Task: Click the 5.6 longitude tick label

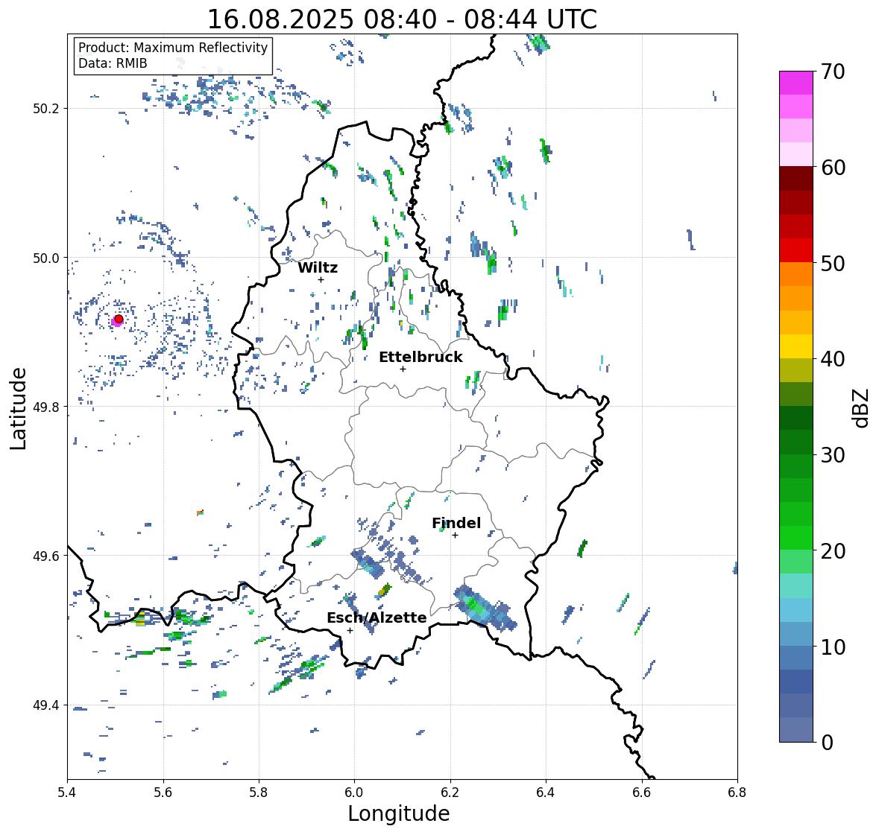Action: click(x=163, y=793)
